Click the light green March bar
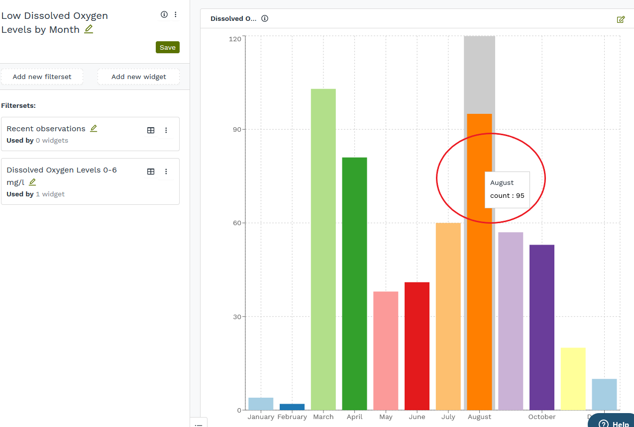The width and height of the screenshot is (634, 427). point(323,249)
